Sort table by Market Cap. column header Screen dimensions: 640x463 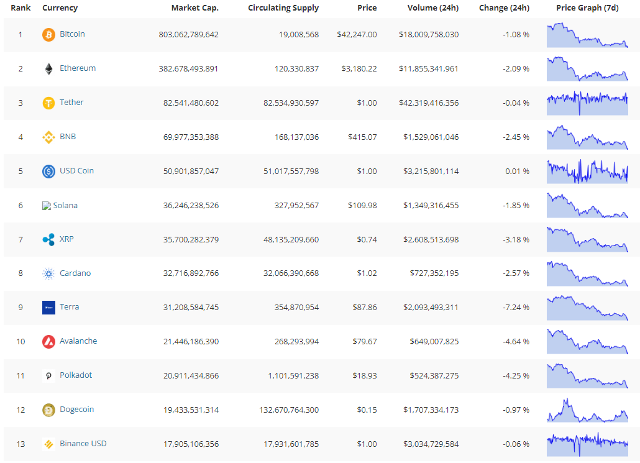195,7
